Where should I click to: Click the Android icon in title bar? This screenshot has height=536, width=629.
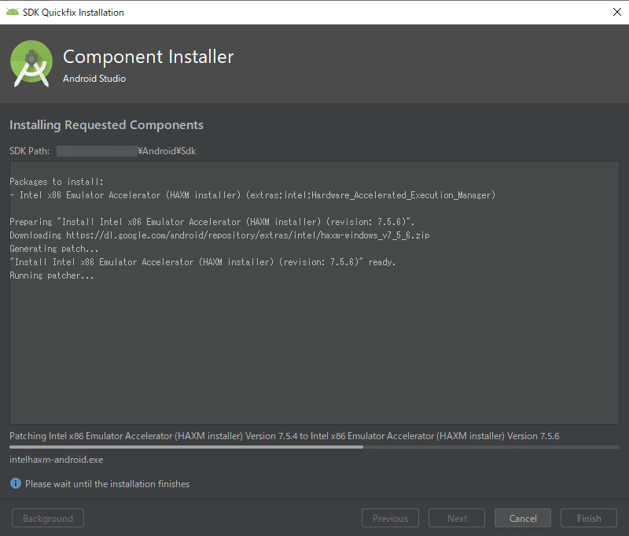13,12
